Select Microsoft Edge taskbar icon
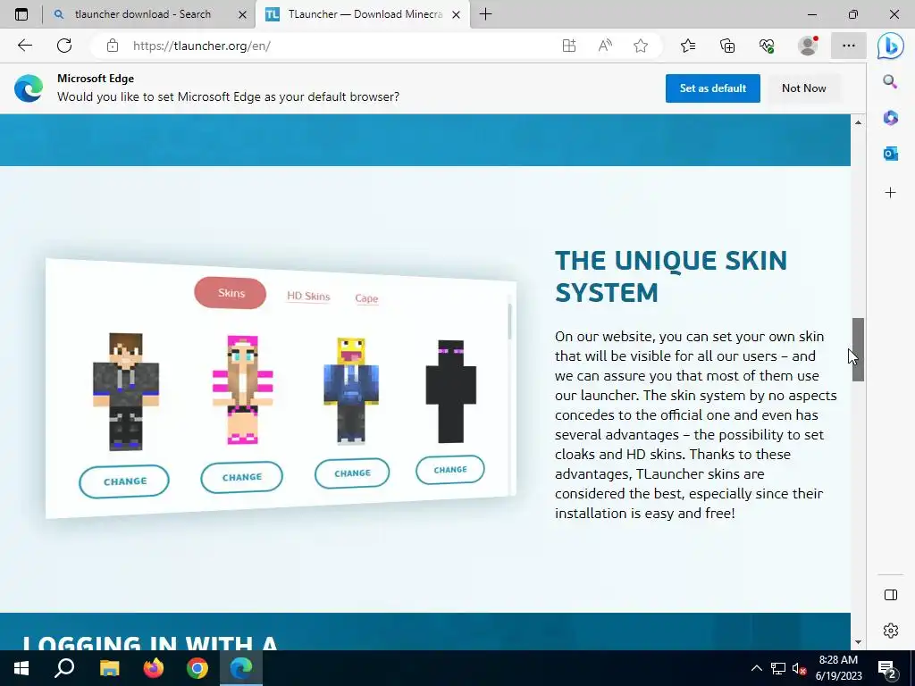This screenshot has width=915, height=686. [241, 668]
